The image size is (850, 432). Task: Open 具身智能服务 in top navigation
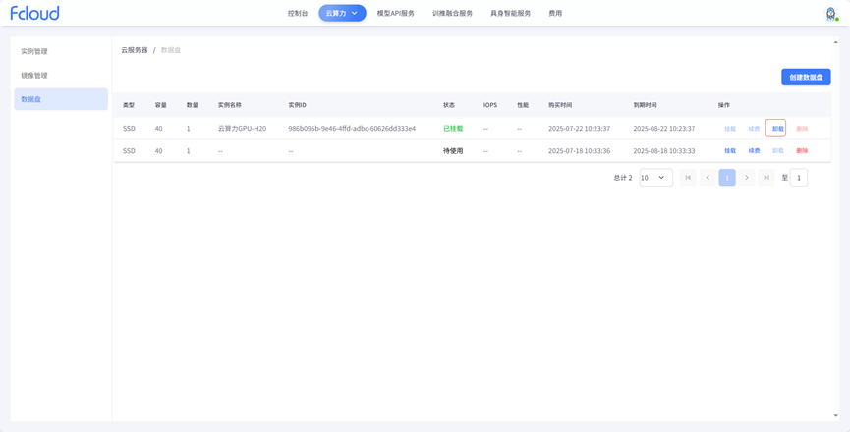pos(510,14)
